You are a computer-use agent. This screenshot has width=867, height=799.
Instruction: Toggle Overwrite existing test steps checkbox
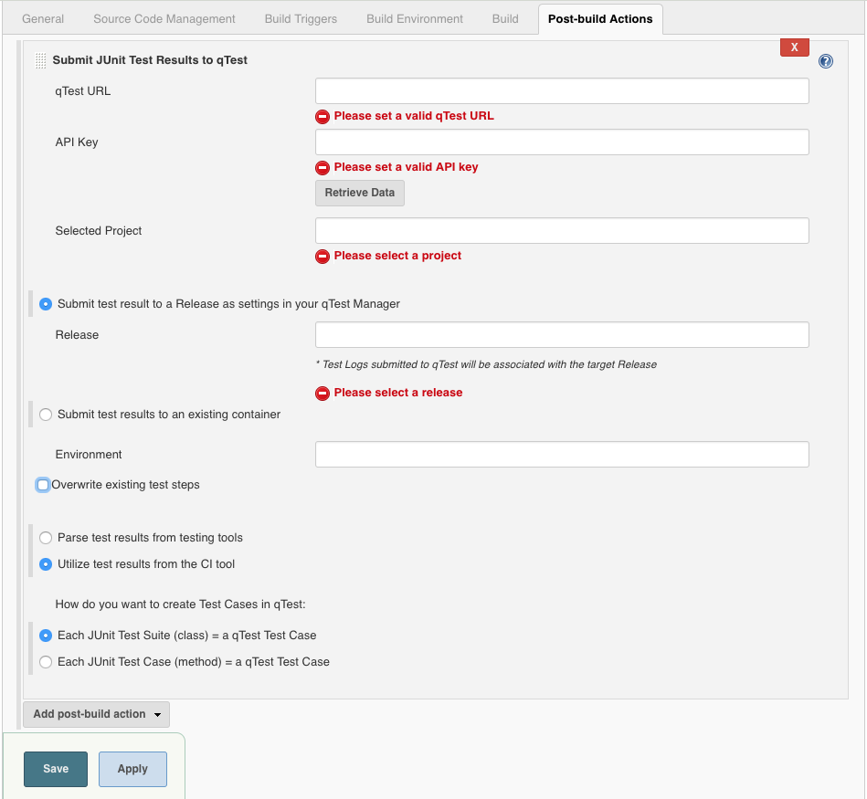click(43, 485)
